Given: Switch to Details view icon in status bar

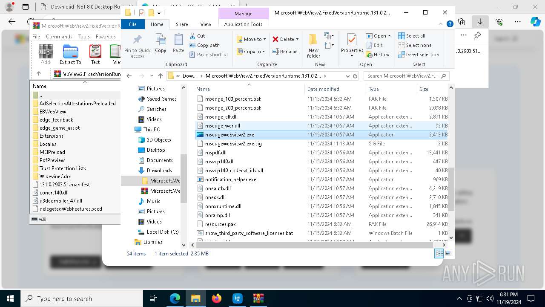Looking at the screenshot, I should 439,253.
